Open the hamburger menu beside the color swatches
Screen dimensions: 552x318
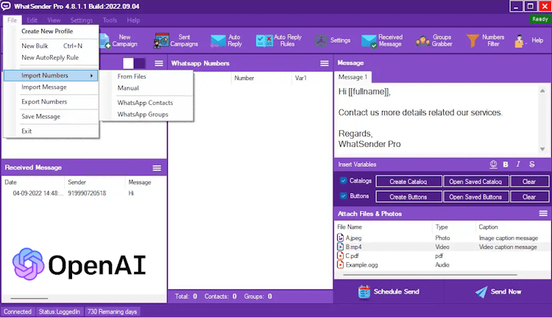click(x=159, y=63)
